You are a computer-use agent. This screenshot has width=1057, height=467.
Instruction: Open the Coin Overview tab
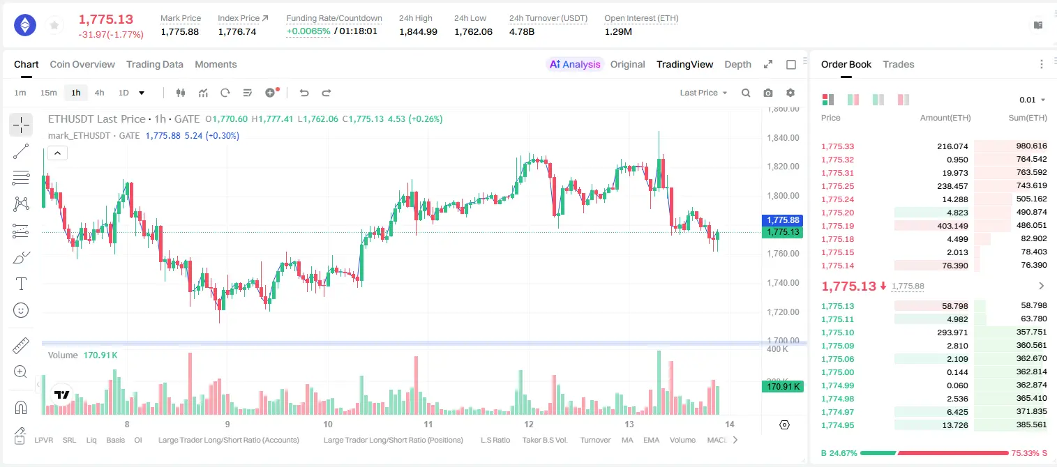(x=82, y=64)
